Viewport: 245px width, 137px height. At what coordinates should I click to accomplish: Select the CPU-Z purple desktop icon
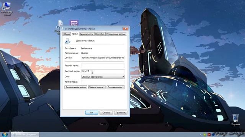(x=74, y=23)
